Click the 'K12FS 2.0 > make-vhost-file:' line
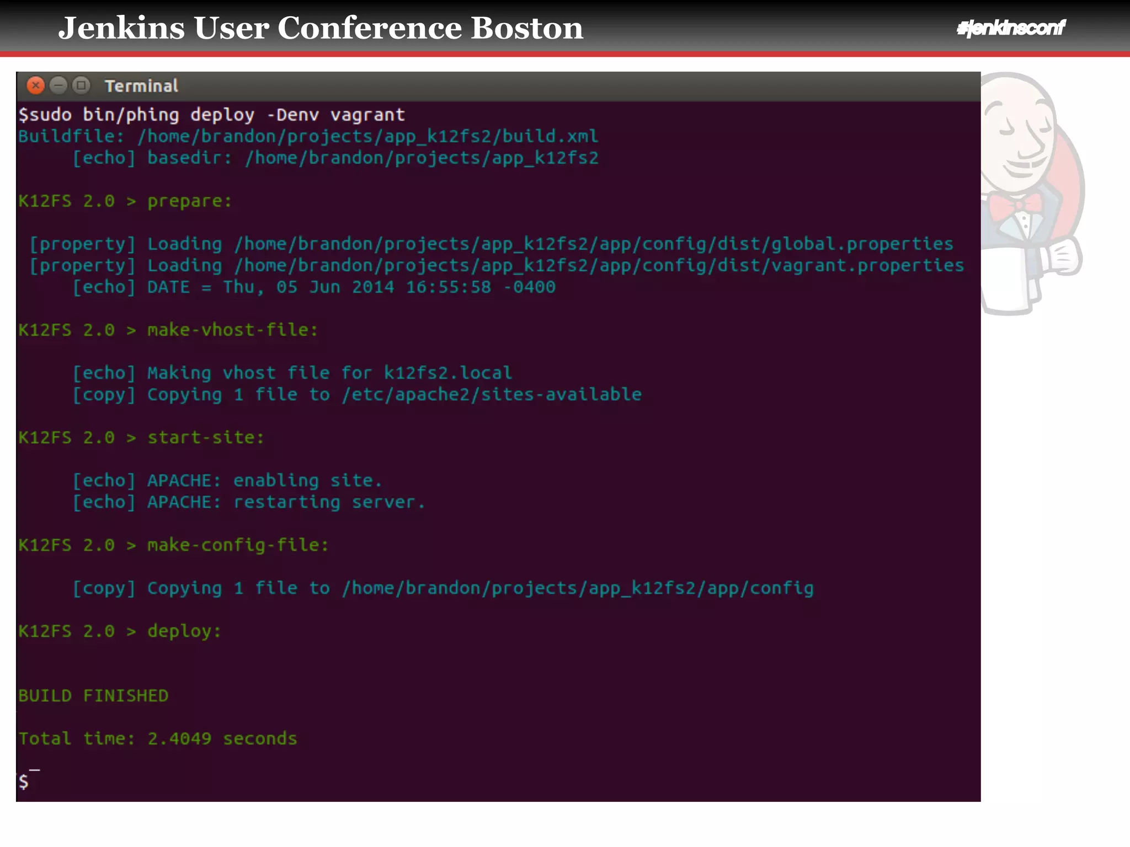 (x=168, y=330)
